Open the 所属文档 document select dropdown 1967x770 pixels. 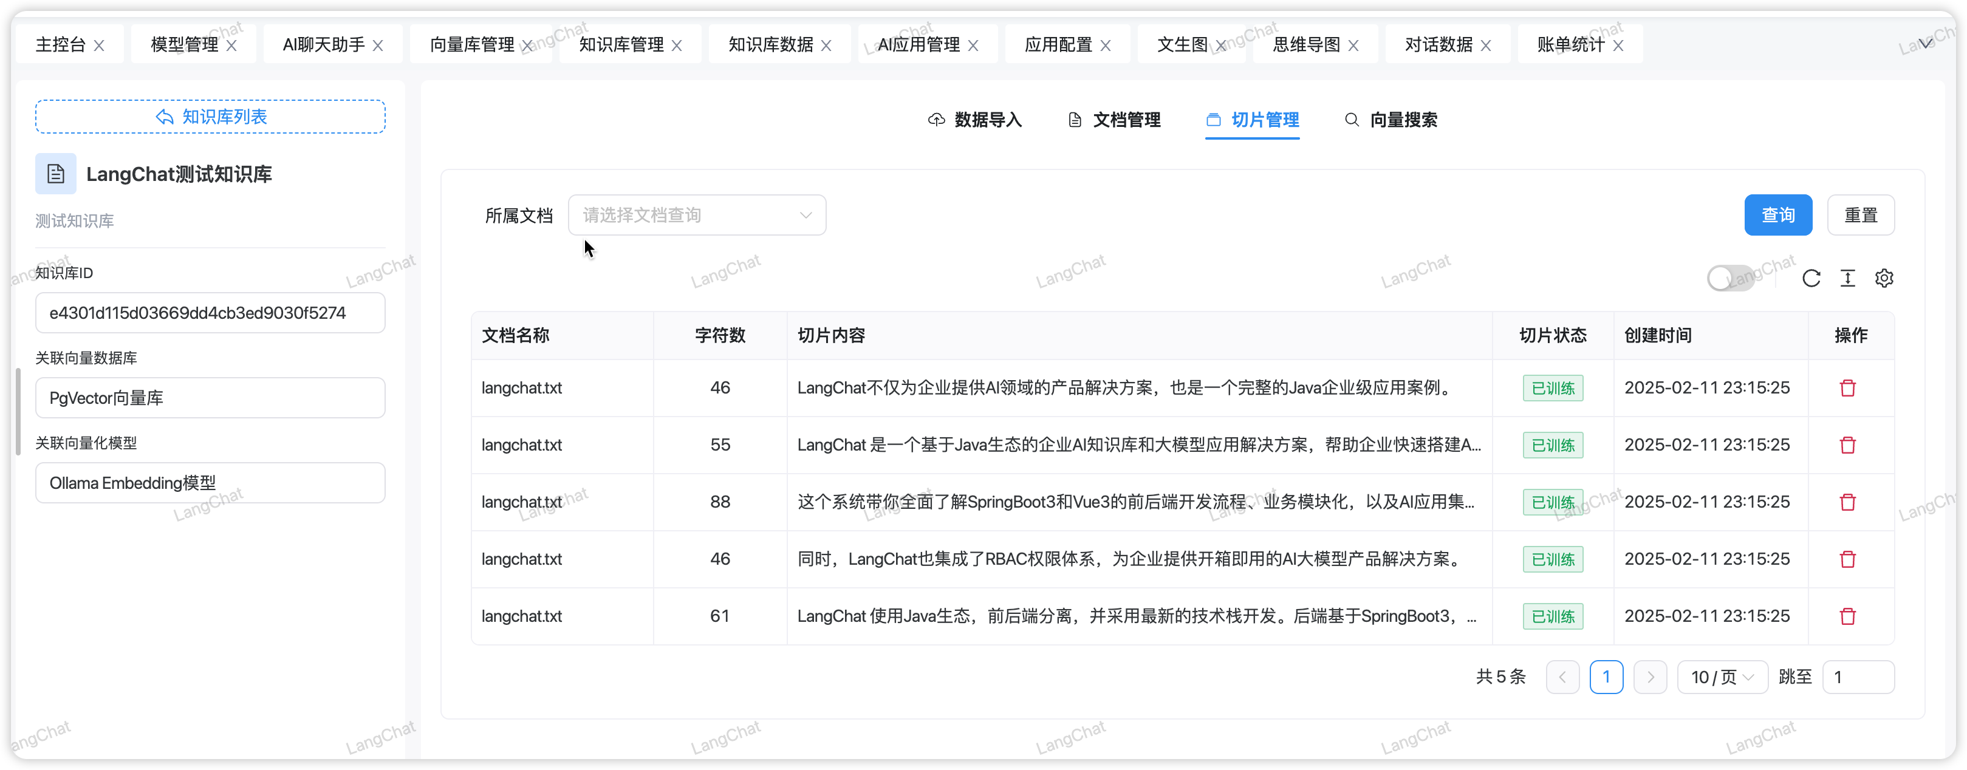(696, 215)
